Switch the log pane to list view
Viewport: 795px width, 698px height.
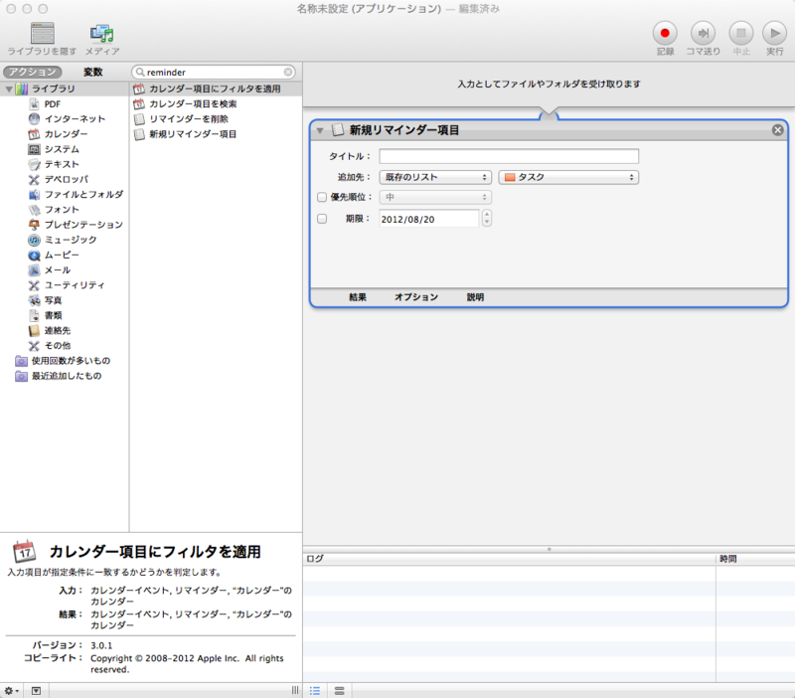315,691
